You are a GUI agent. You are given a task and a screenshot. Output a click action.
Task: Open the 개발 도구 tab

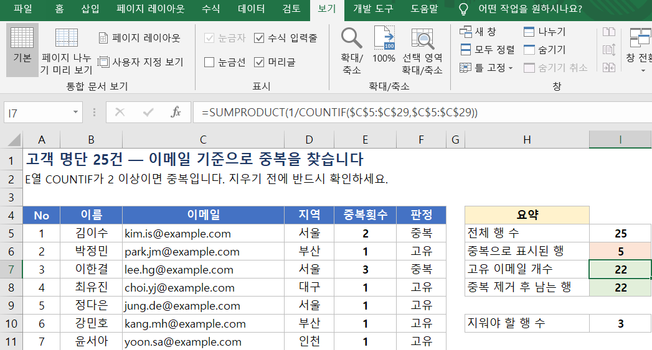373,9
